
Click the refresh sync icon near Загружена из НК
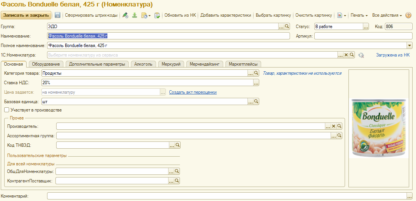361,55
